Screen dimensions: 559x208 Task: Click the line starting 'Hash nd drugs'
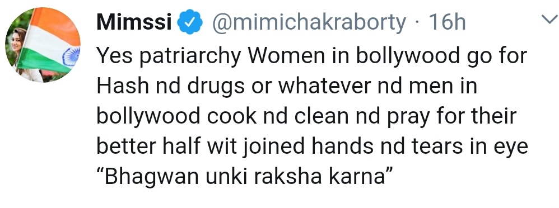pos(287,86)
